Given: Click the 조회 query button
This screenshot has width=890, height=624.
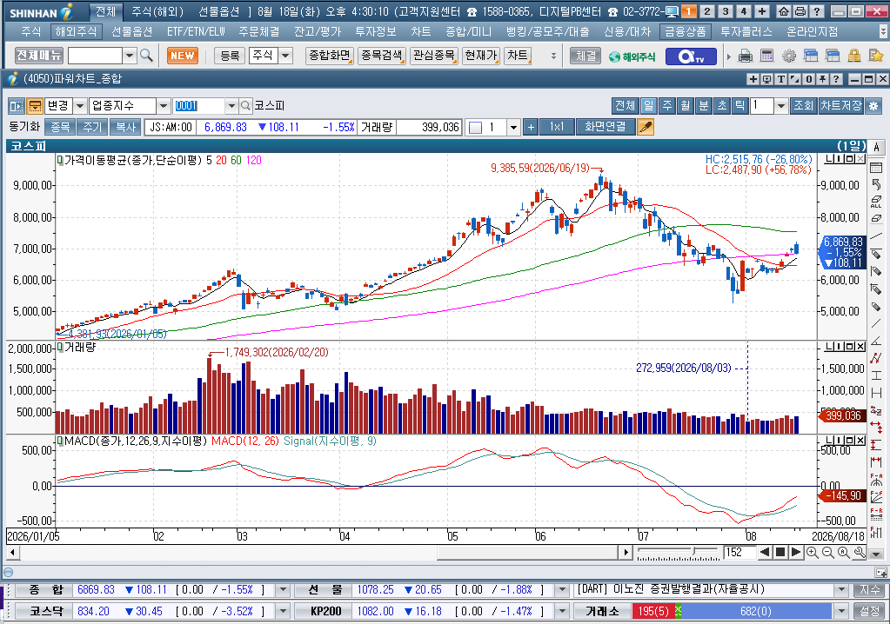Looking at the screenshot, I should (803, 105).
